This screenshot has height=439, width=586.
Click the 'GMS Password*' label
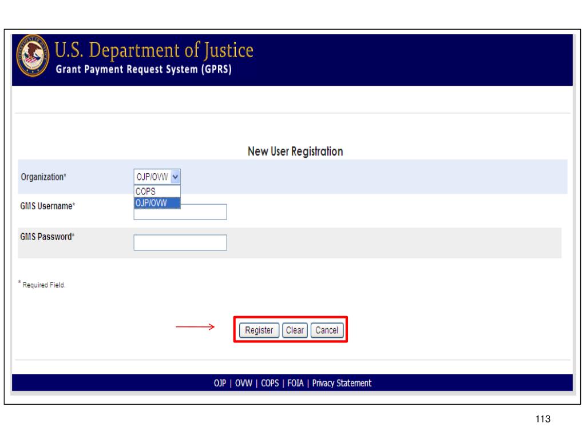click(x=47, y=237)
